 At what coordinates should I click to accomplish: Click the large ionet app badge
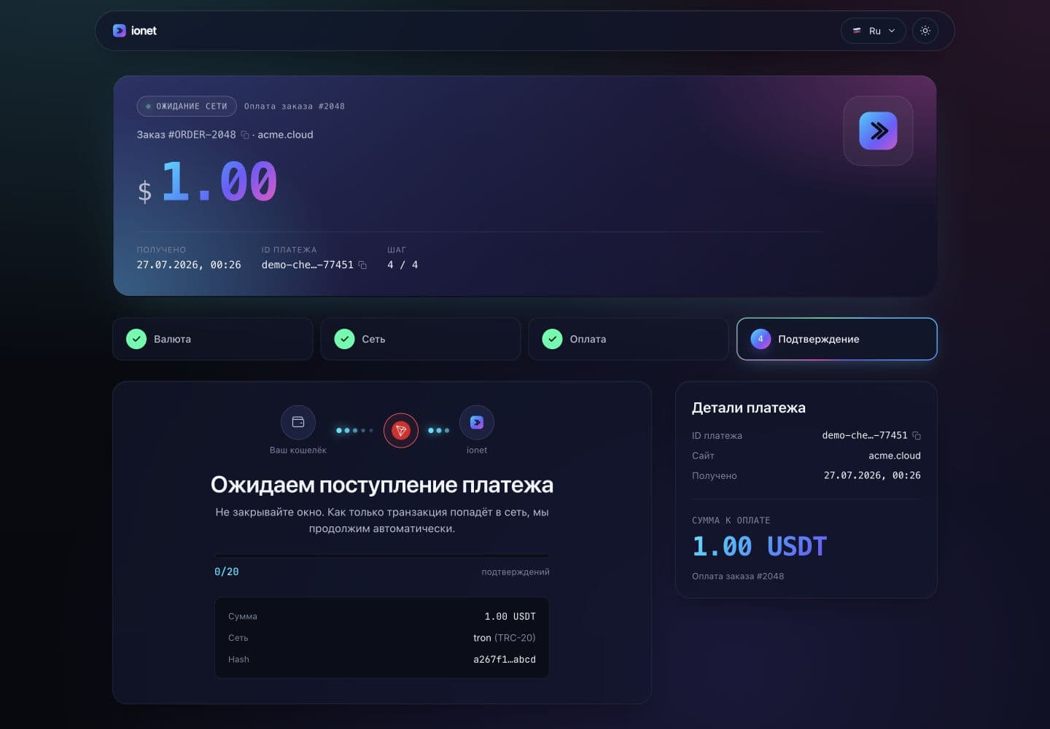tap(878, 130)
